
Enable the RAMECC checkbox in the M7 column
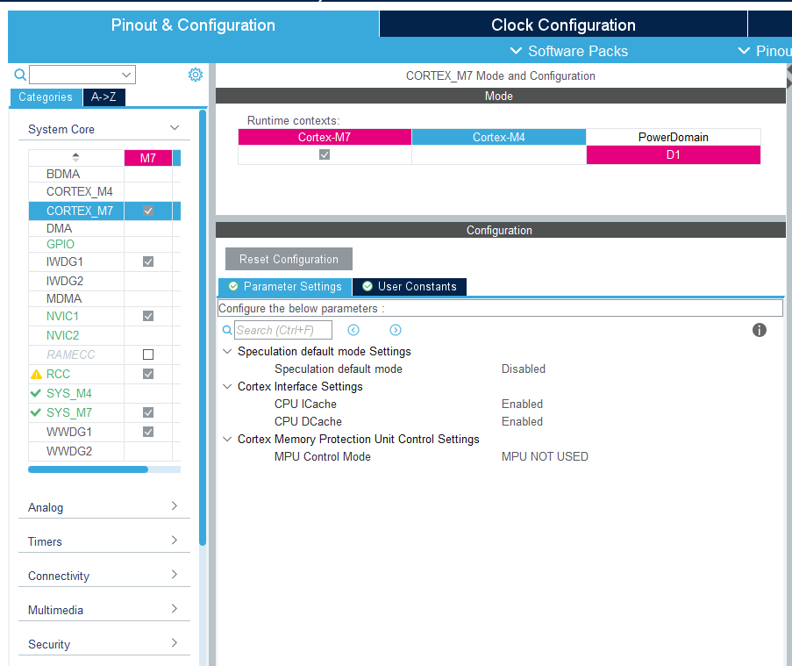[x=147, y=354]
